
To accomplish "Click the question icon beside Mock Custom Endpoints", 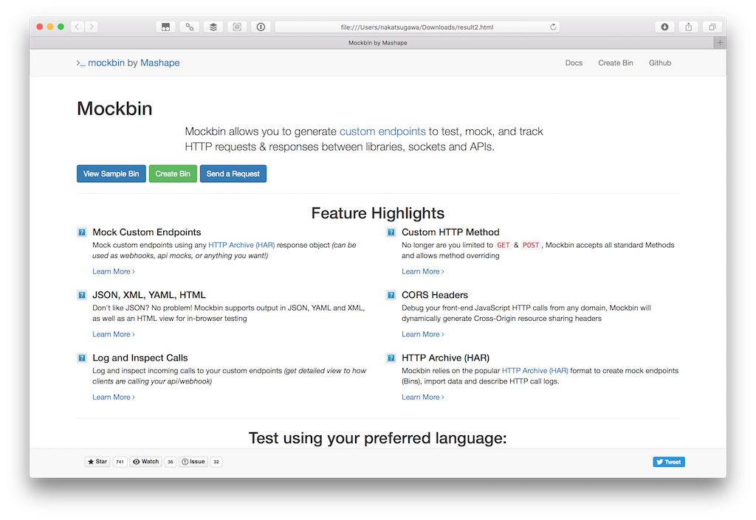I will point(82,232).
